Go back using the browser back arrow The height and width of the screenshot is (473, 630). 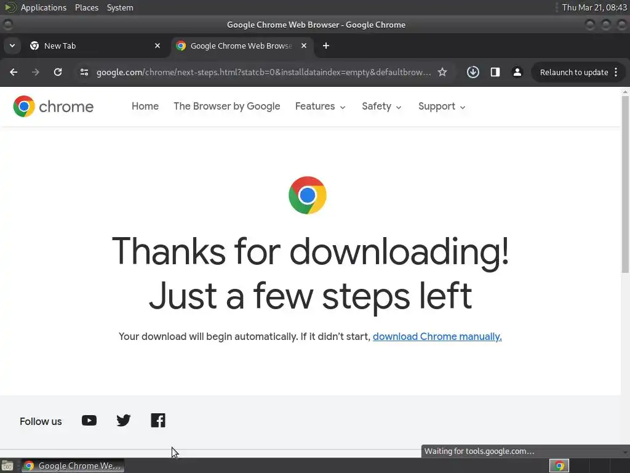(14, 73)
